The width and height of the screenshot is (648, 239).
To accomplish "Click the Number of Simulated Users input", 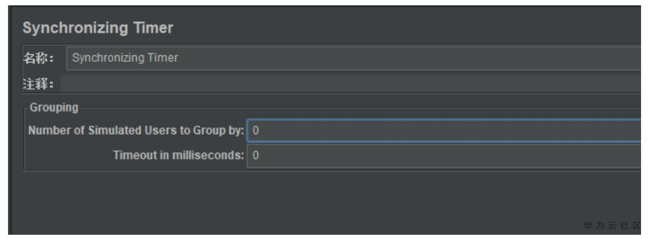I will point(443,130).
